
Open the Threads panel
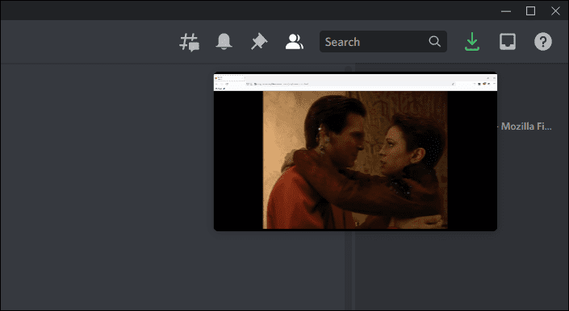tap(189, 42)
